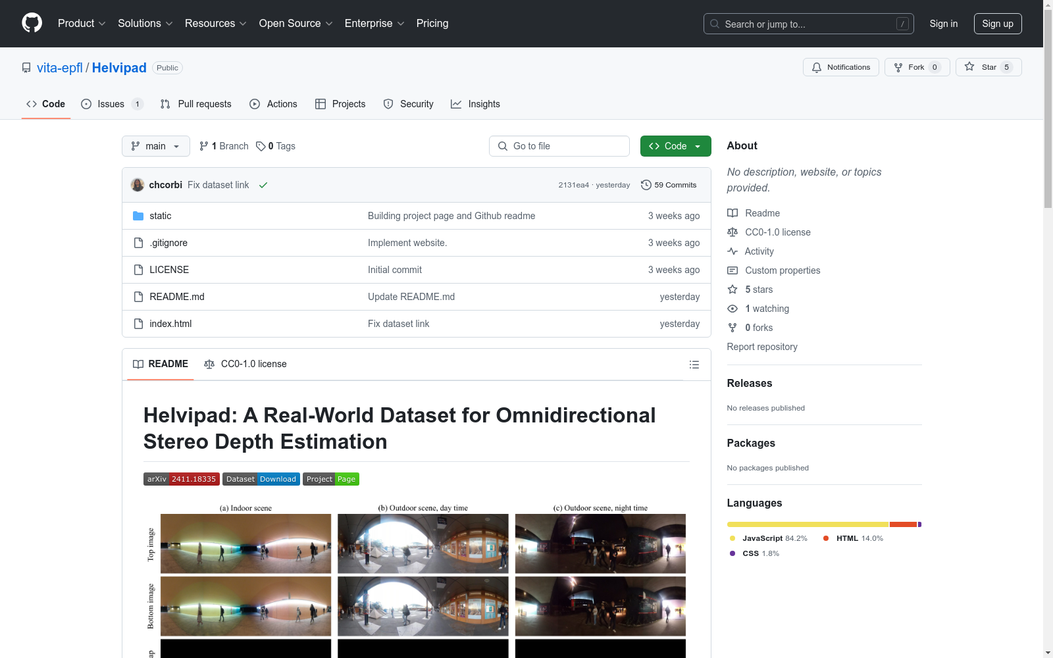Screen dimensions: 1053x658
Task: Open the outdoor night scene top thumbnail
Action: [x=600, y=544]
